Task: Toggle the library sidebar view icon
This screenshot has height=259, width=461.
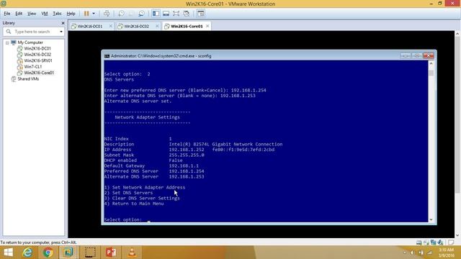Action: pos(156,14)
